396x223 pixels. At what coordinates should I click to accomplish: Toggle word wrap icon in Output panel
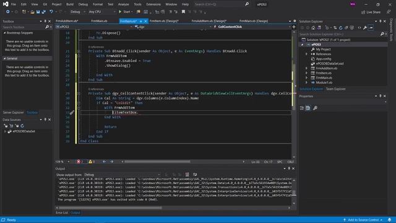tap(195, 175)
